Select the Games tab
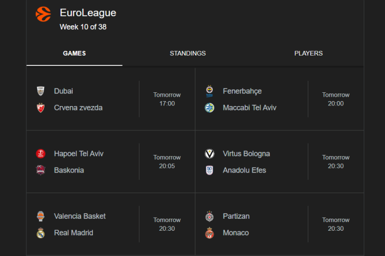Image resolution: width=385 pixels, height=256 pixels. coord(74,53)
